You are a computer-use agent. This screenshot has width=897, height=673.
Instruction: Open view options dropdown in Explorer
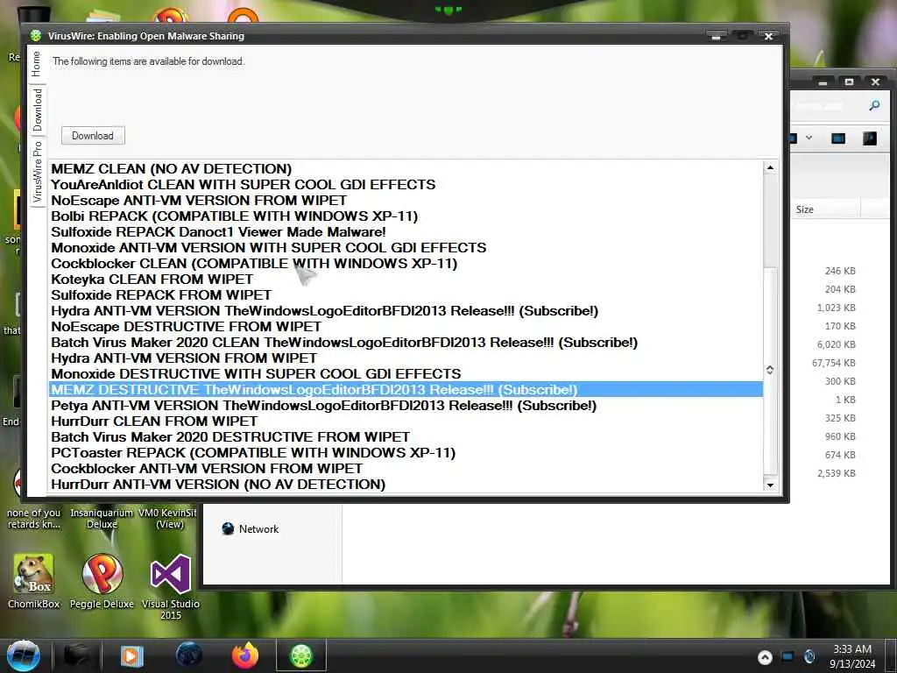point(809,138)
